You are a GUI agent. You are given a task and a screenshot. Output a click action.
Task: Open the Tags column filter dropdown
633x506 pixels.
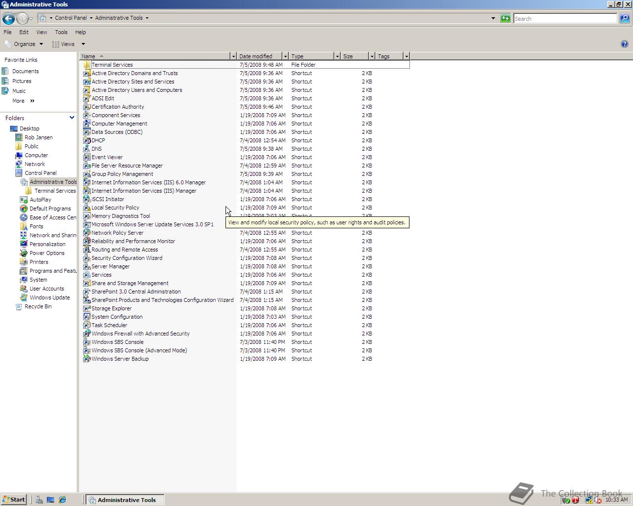pyautogui.click(x=407, y=56)
